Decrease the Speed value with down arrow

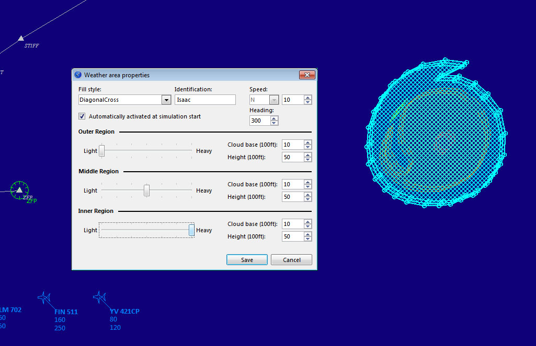[308, 102]
